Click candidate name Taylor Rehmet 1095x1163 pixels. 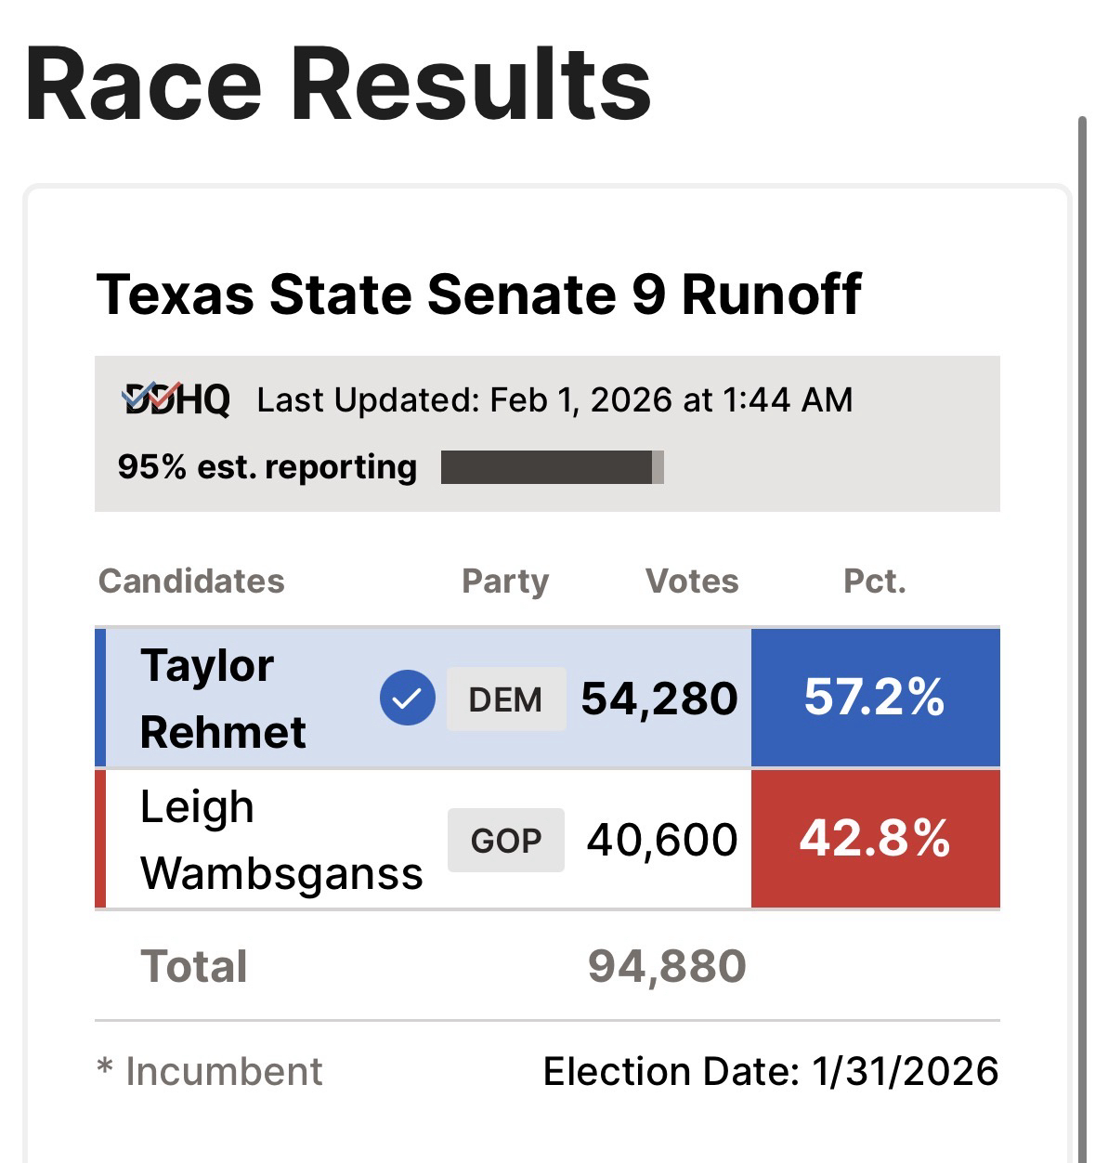click(x=223, y=699)
